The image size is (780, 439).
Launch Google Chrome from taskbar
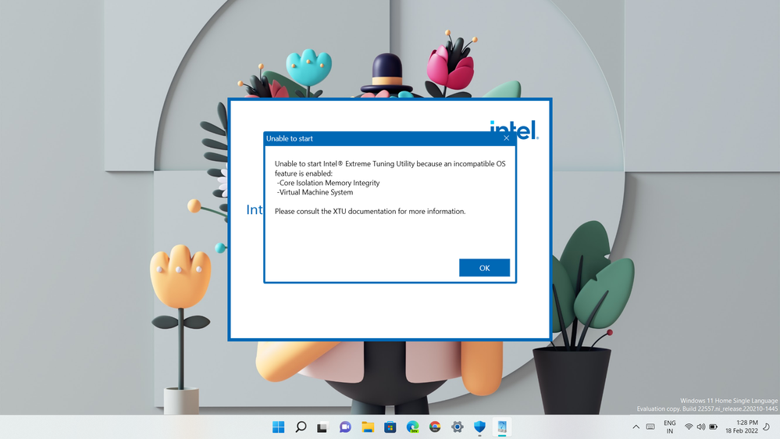click(x=435, y=427)
